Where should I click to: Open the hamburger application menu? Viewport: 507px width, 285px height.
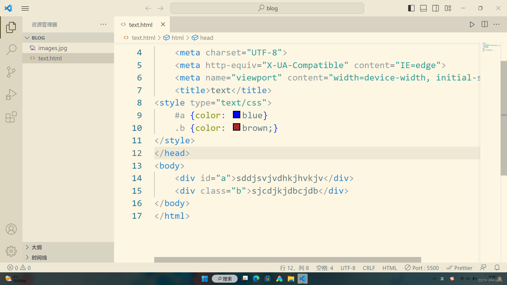point(25,8)
